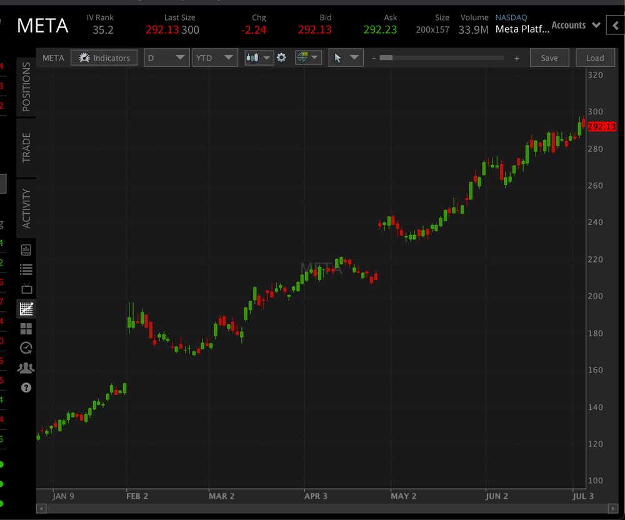Open the candlestick chart style dropdown
625x520 pixels.
tap(259, 57)
